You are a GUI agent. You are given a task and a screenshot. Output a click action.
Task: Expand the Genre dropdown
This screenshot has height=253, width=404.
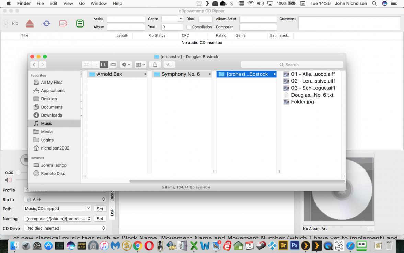(x=181, y=19)
